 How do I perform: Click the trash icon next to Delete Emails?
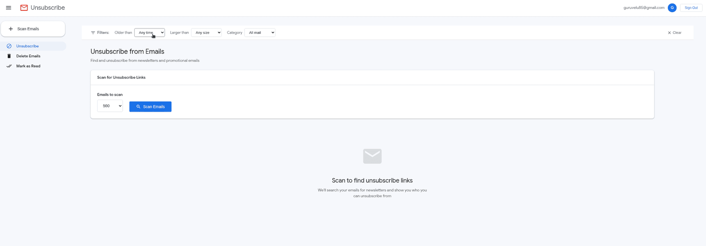coord(9,56)
